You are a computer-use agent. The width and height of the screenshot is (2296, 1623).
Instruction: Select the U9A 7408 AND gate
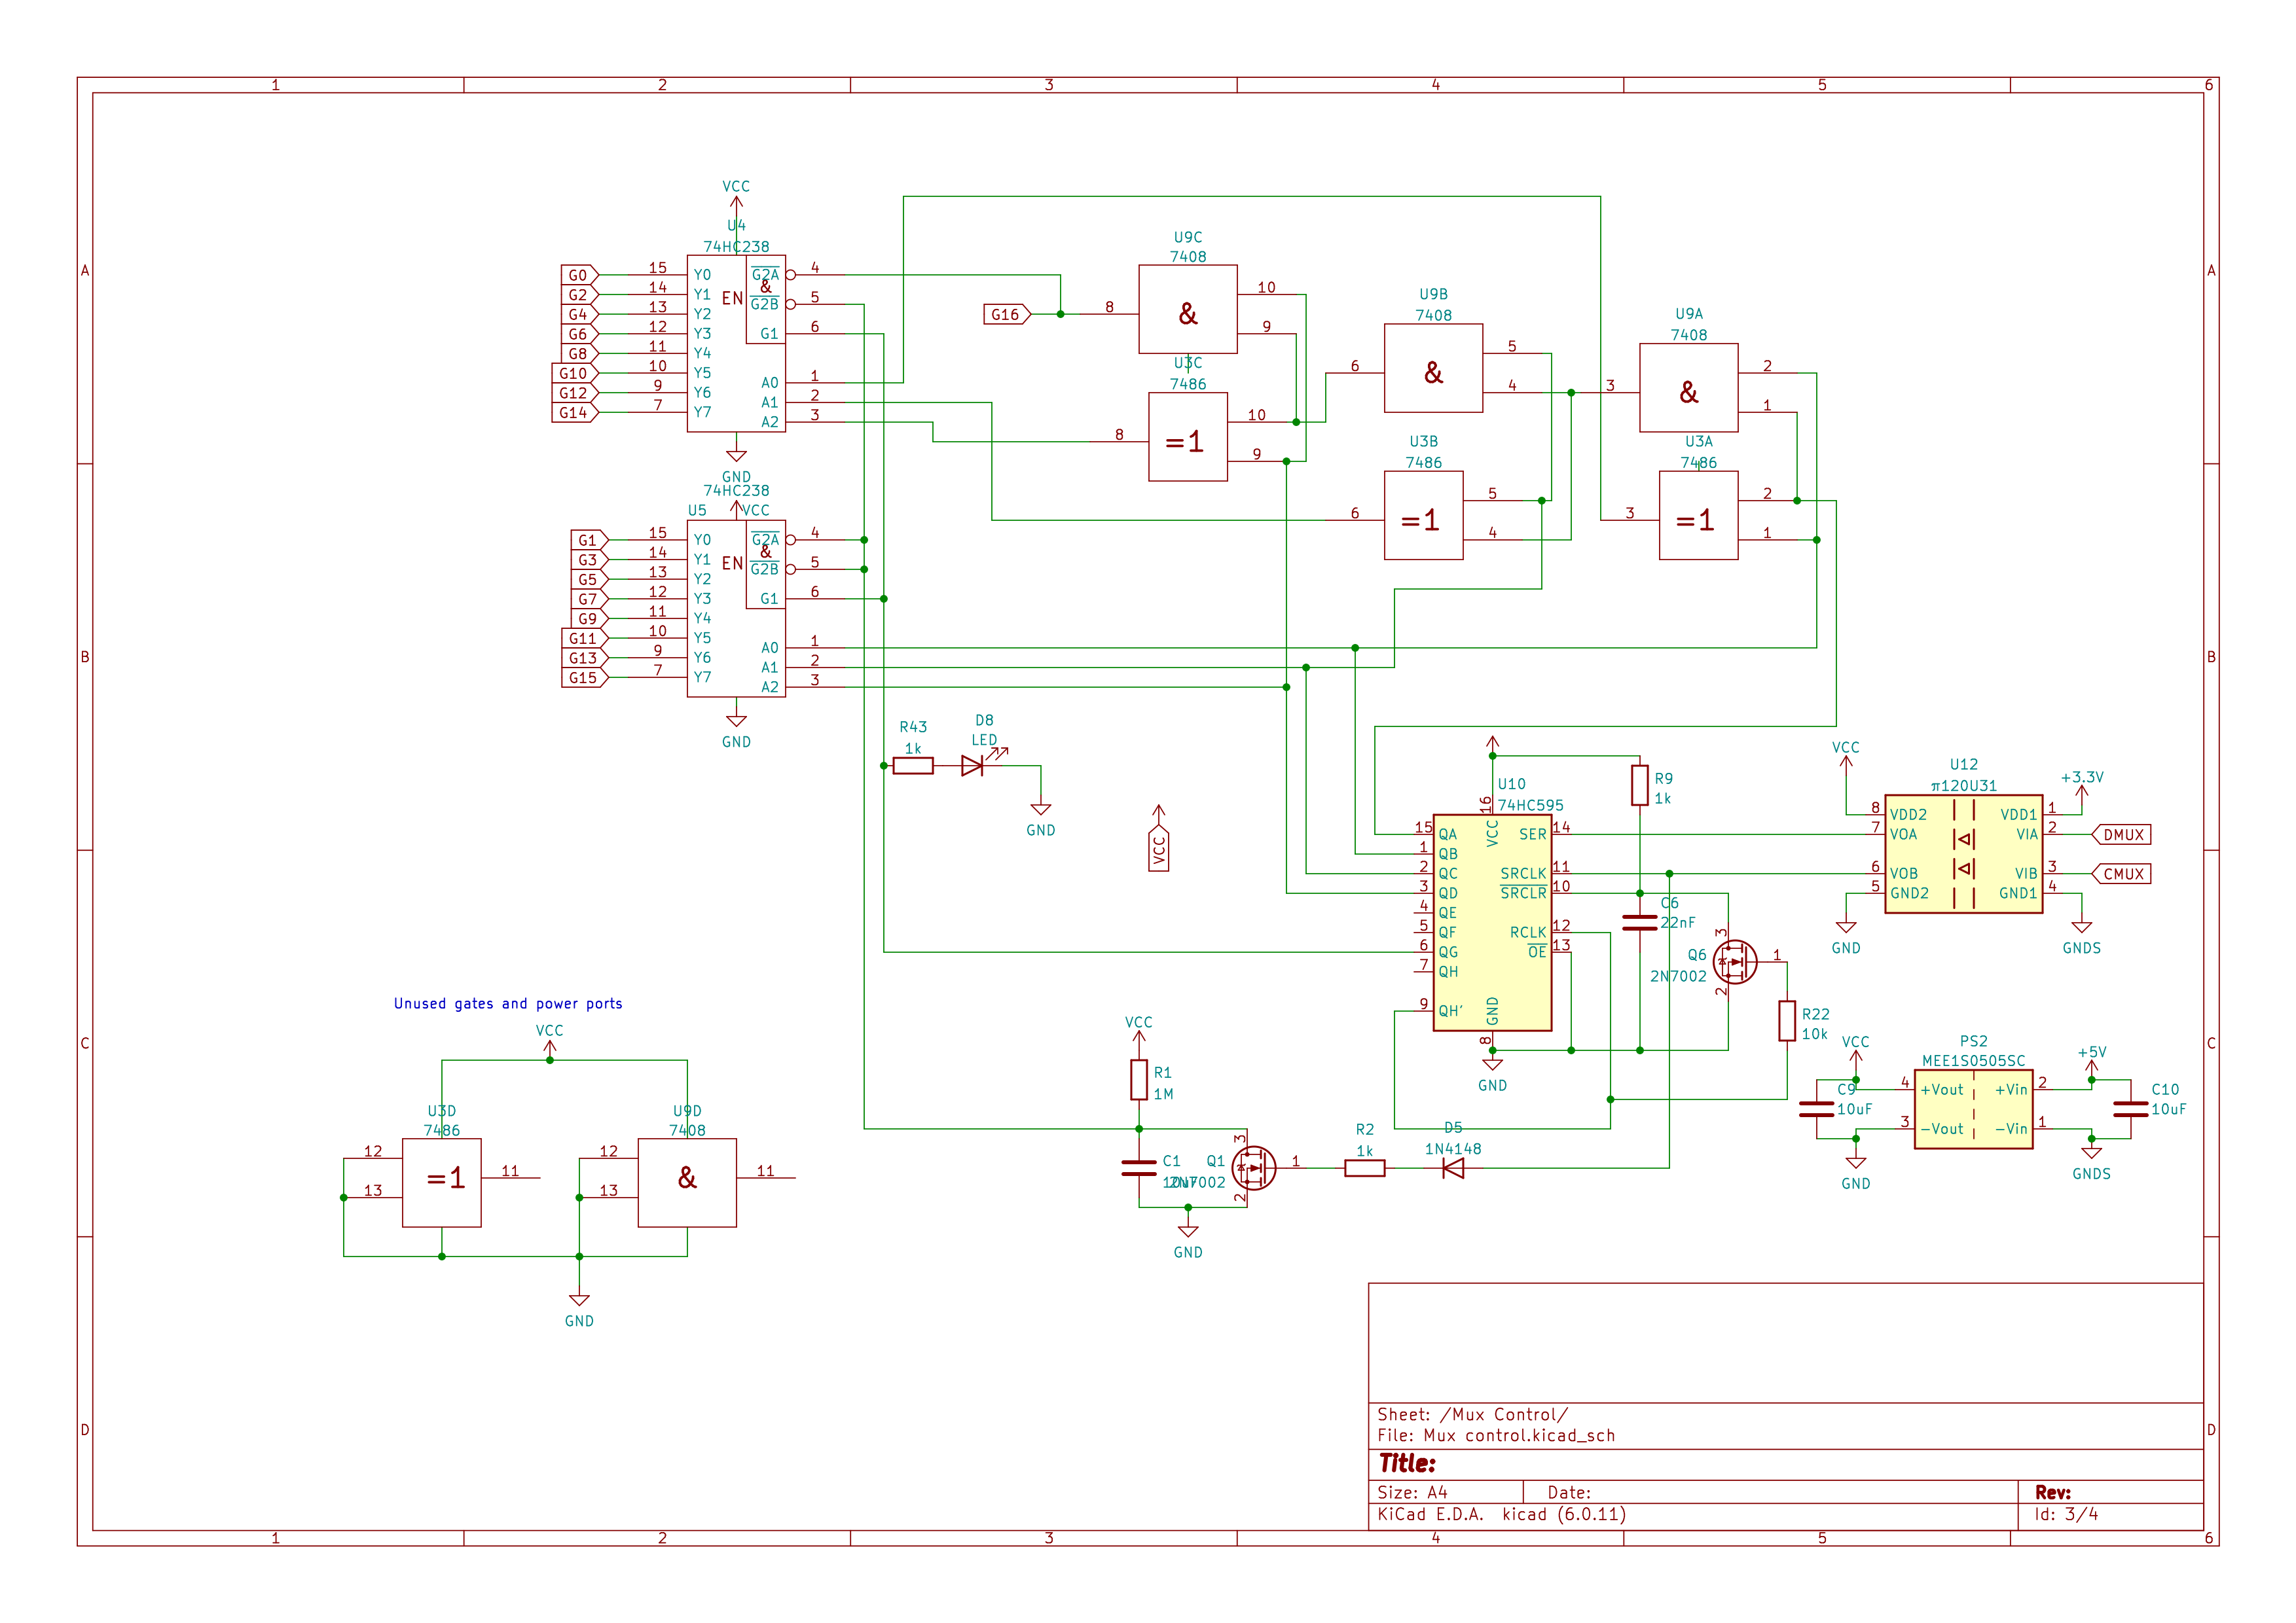coord(1688,389)
